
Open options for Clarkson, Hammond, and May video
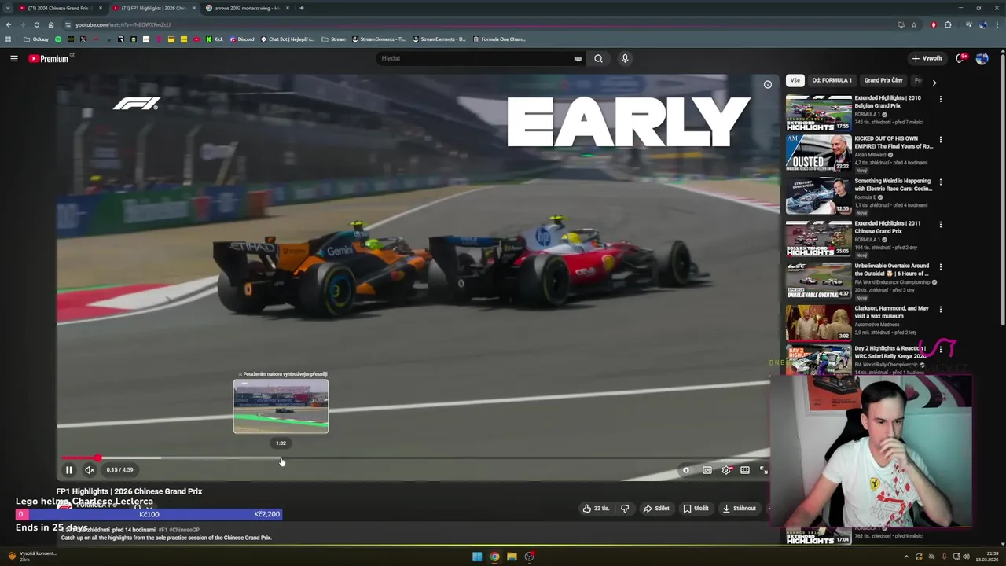(940, 310)
